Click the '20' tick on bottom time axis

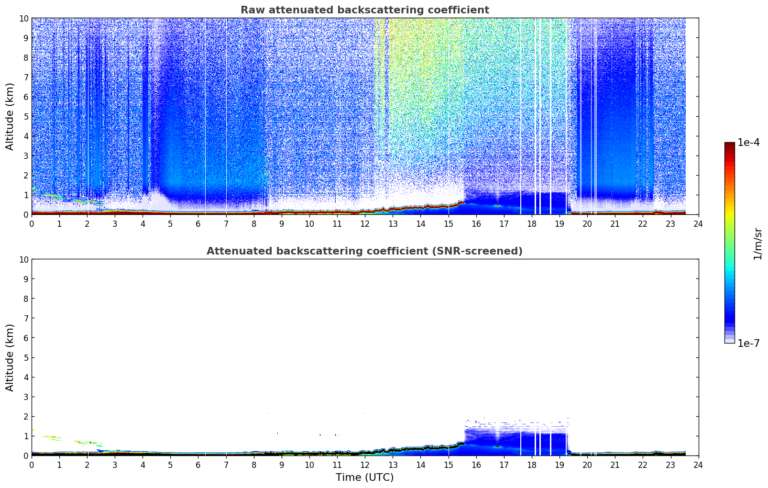point(587,465)
